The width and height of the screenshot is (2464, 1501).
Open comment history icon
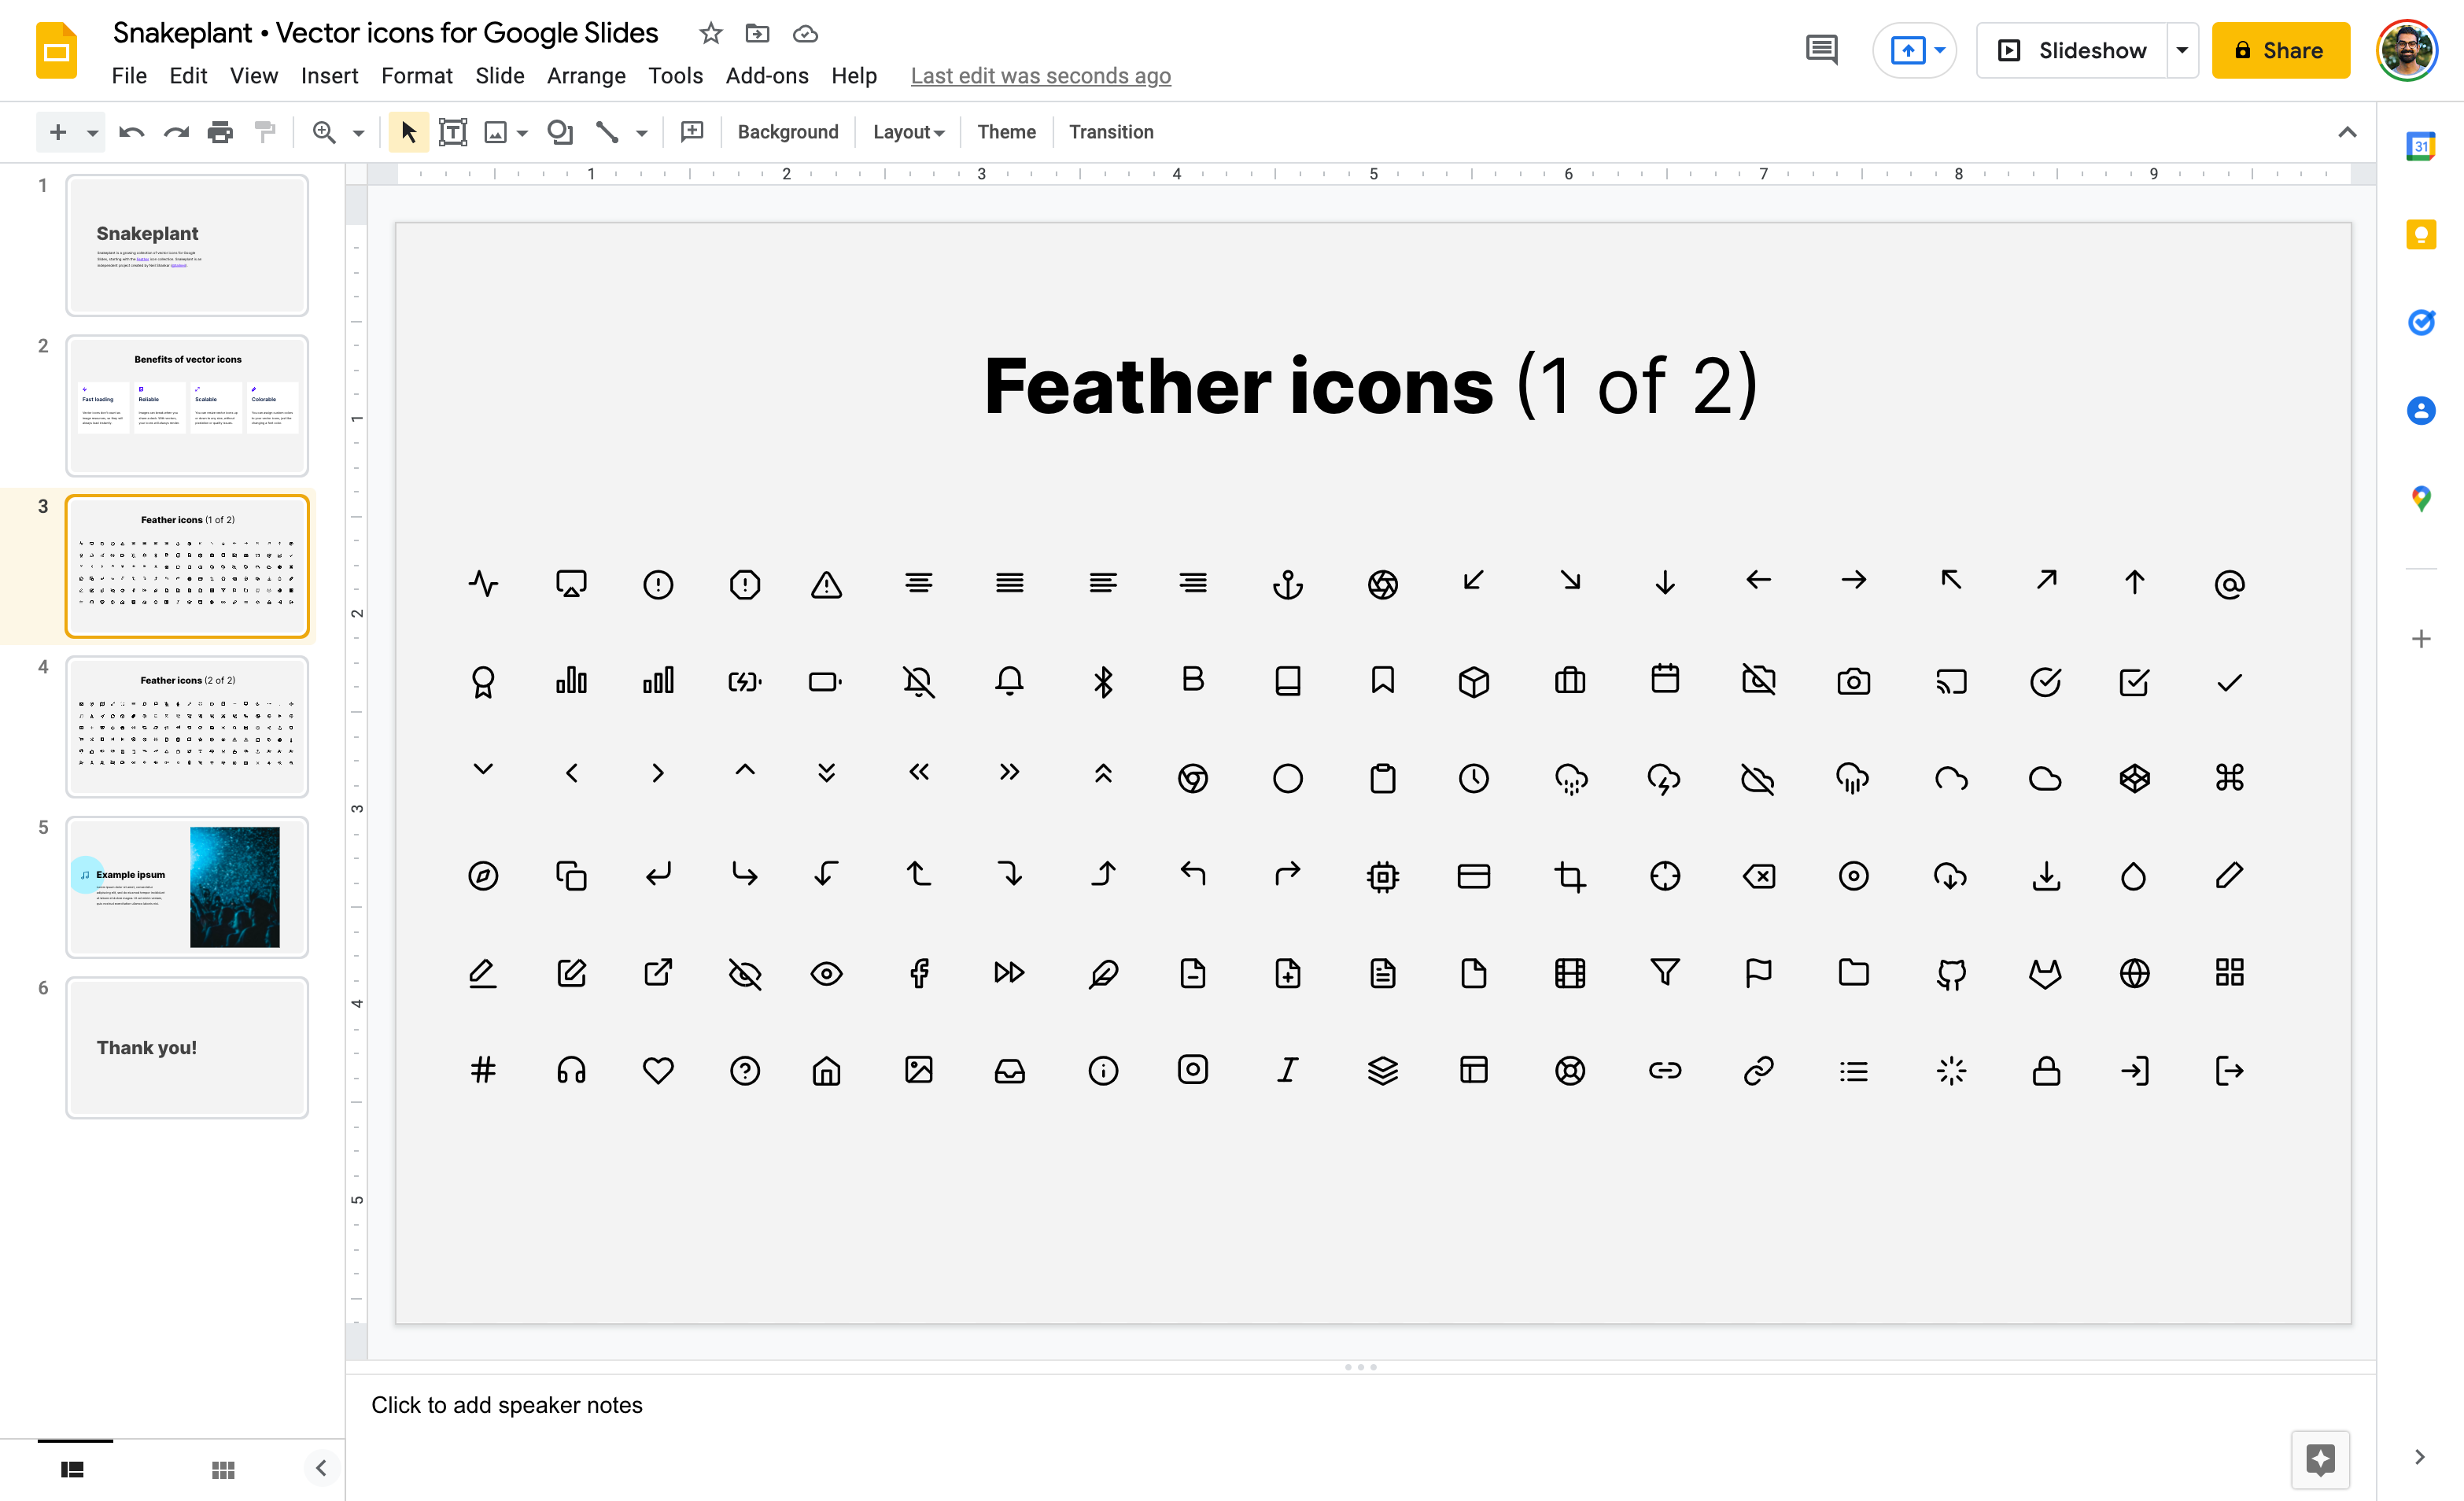tap(1821, 50)
